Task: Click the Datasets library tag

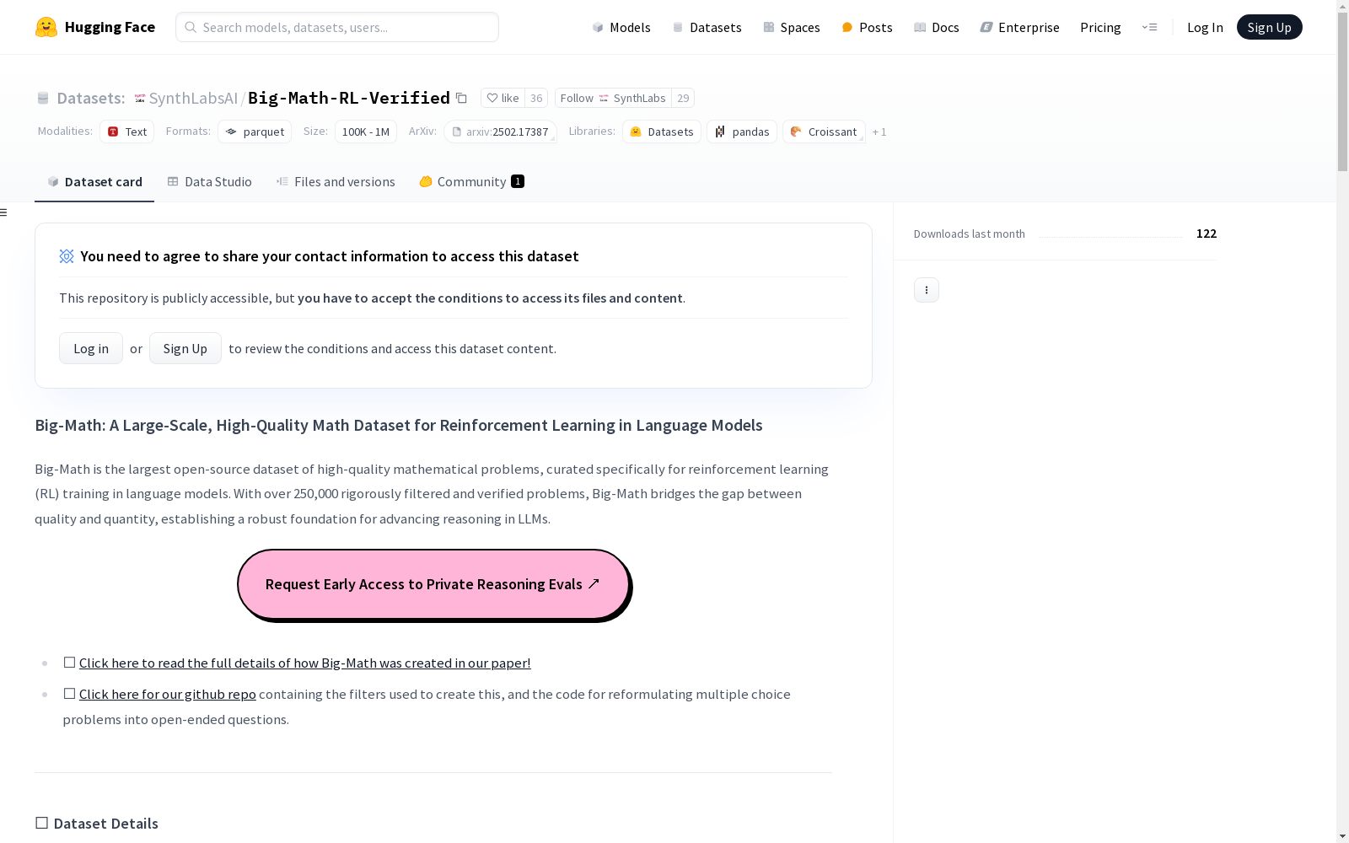Action: 662,132
